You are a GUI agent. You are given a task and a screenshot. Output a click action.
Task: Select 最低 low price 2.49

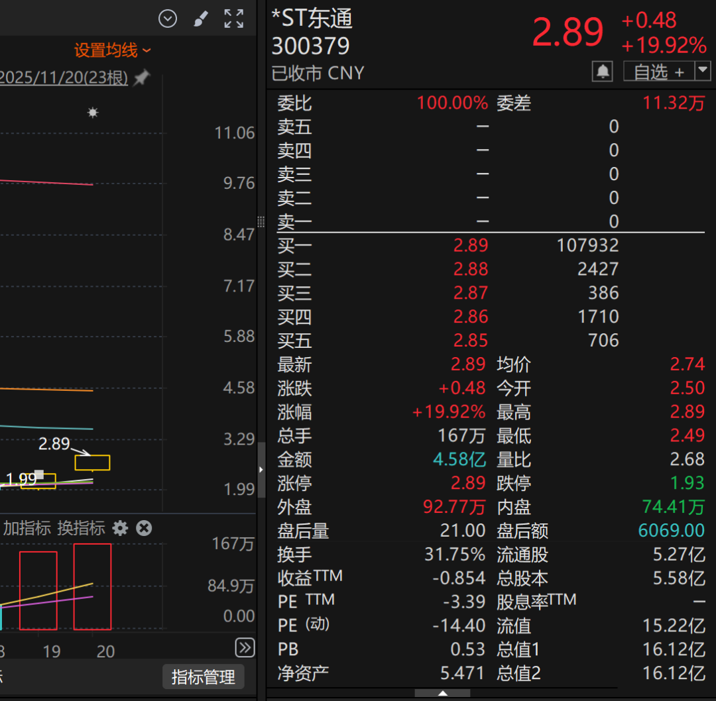coord(687,435)
